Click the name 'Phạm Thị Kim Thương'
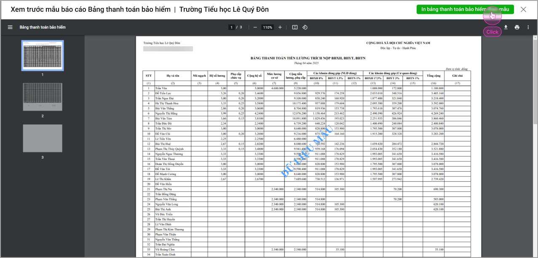538x258 pixels. 170,229
